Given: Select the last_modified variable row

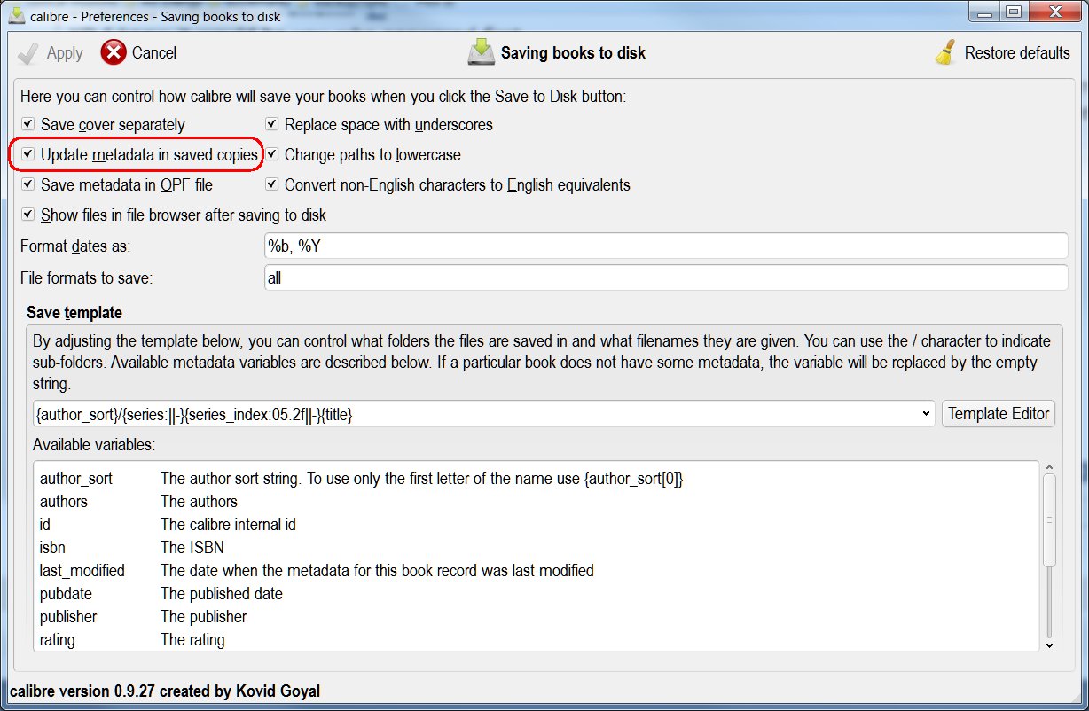Looking at the screenshot, I should pyautogui.click(x=536, y=571).
